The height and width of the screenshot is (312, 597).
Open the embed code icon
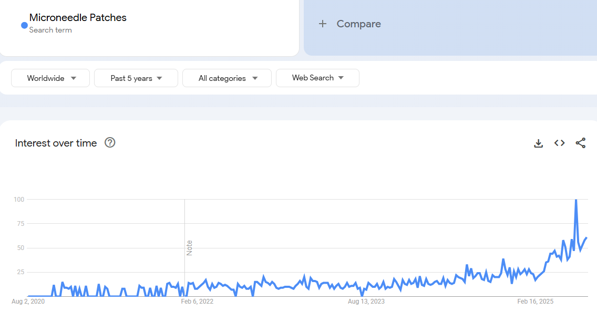(559, 143)
